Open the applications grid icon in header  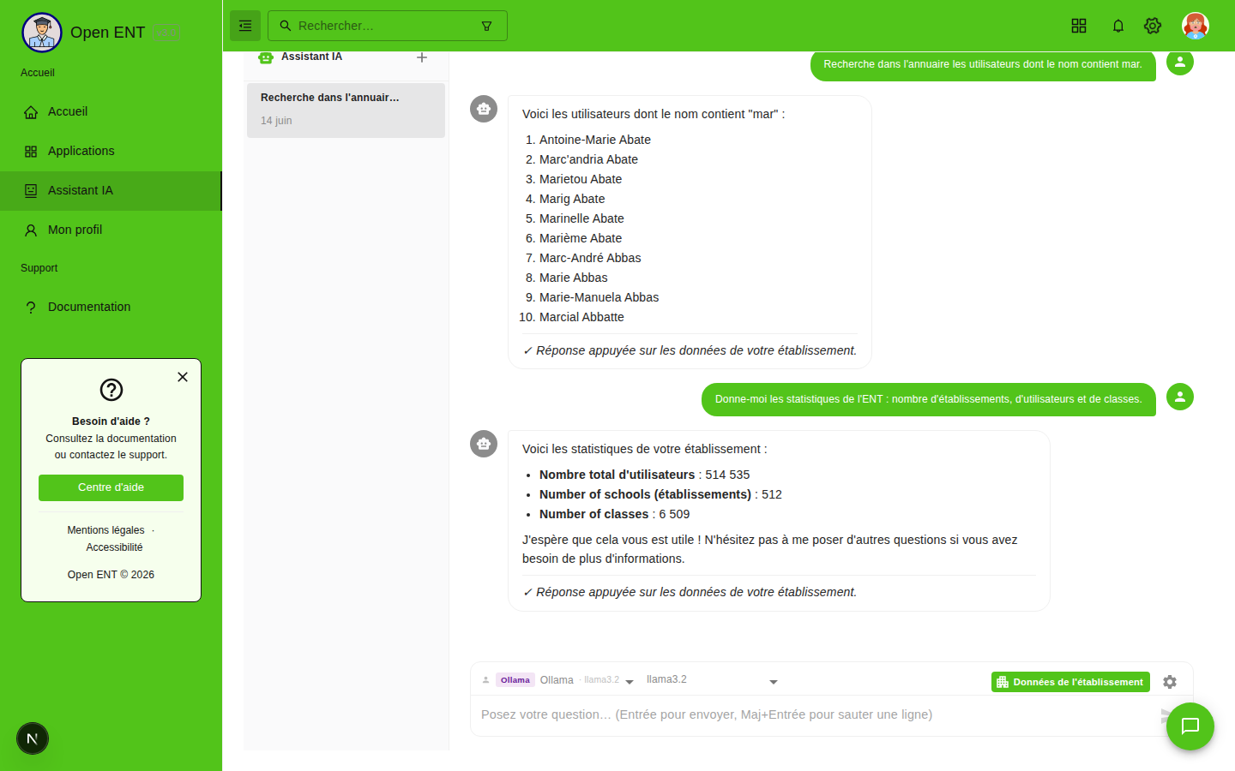1079,26
